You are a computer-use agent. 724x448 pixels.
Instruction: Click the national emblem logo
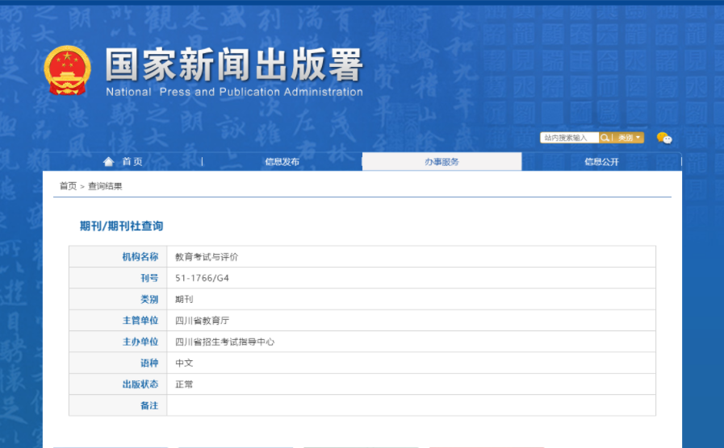(x=68, y=70)
